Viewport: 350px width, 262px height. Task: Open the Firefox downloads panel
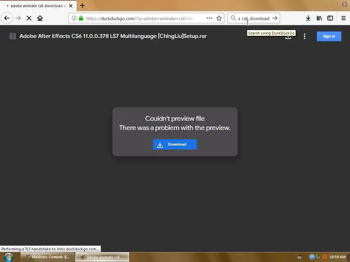pyautogui.click(x=308, y=18)
